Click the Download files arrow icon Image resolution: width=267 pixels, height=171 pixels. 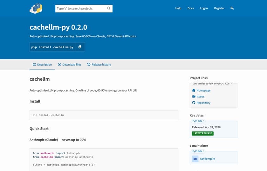point(59,65)
